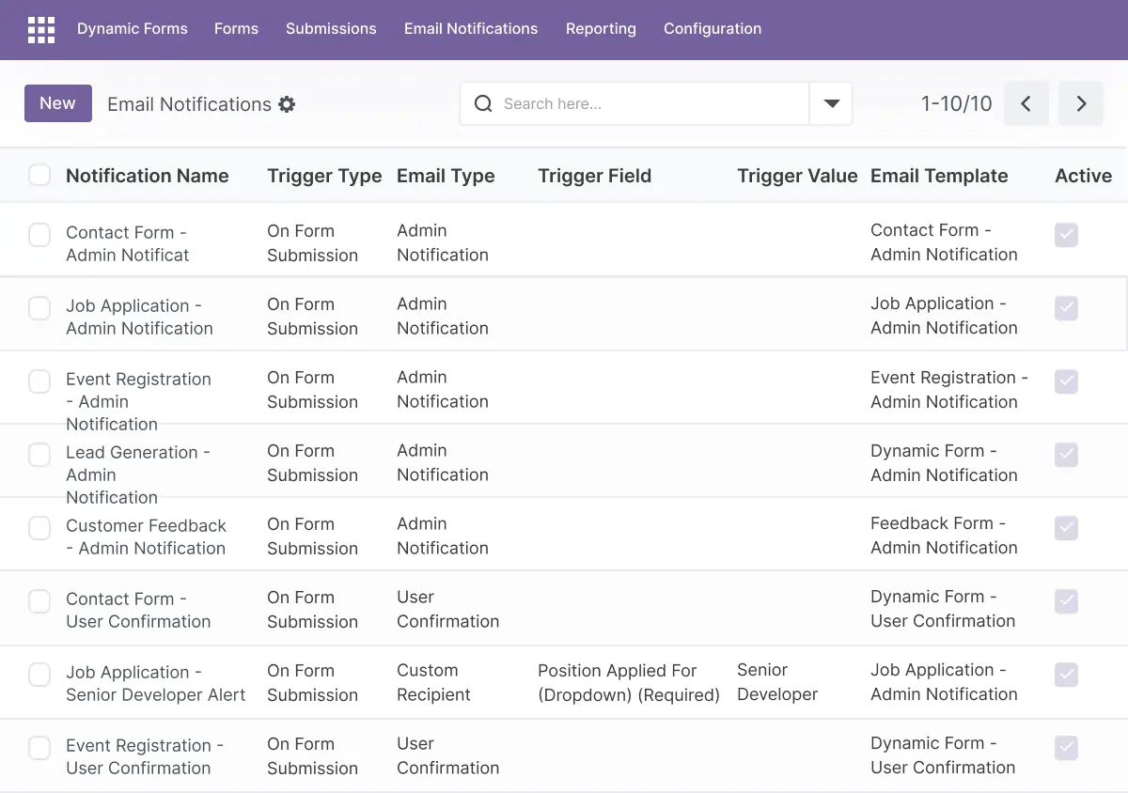Select the Customer Feedback - Admin Notification row checkbox
This screenshot has width=1128, height=793.
[x=39, y=528]
